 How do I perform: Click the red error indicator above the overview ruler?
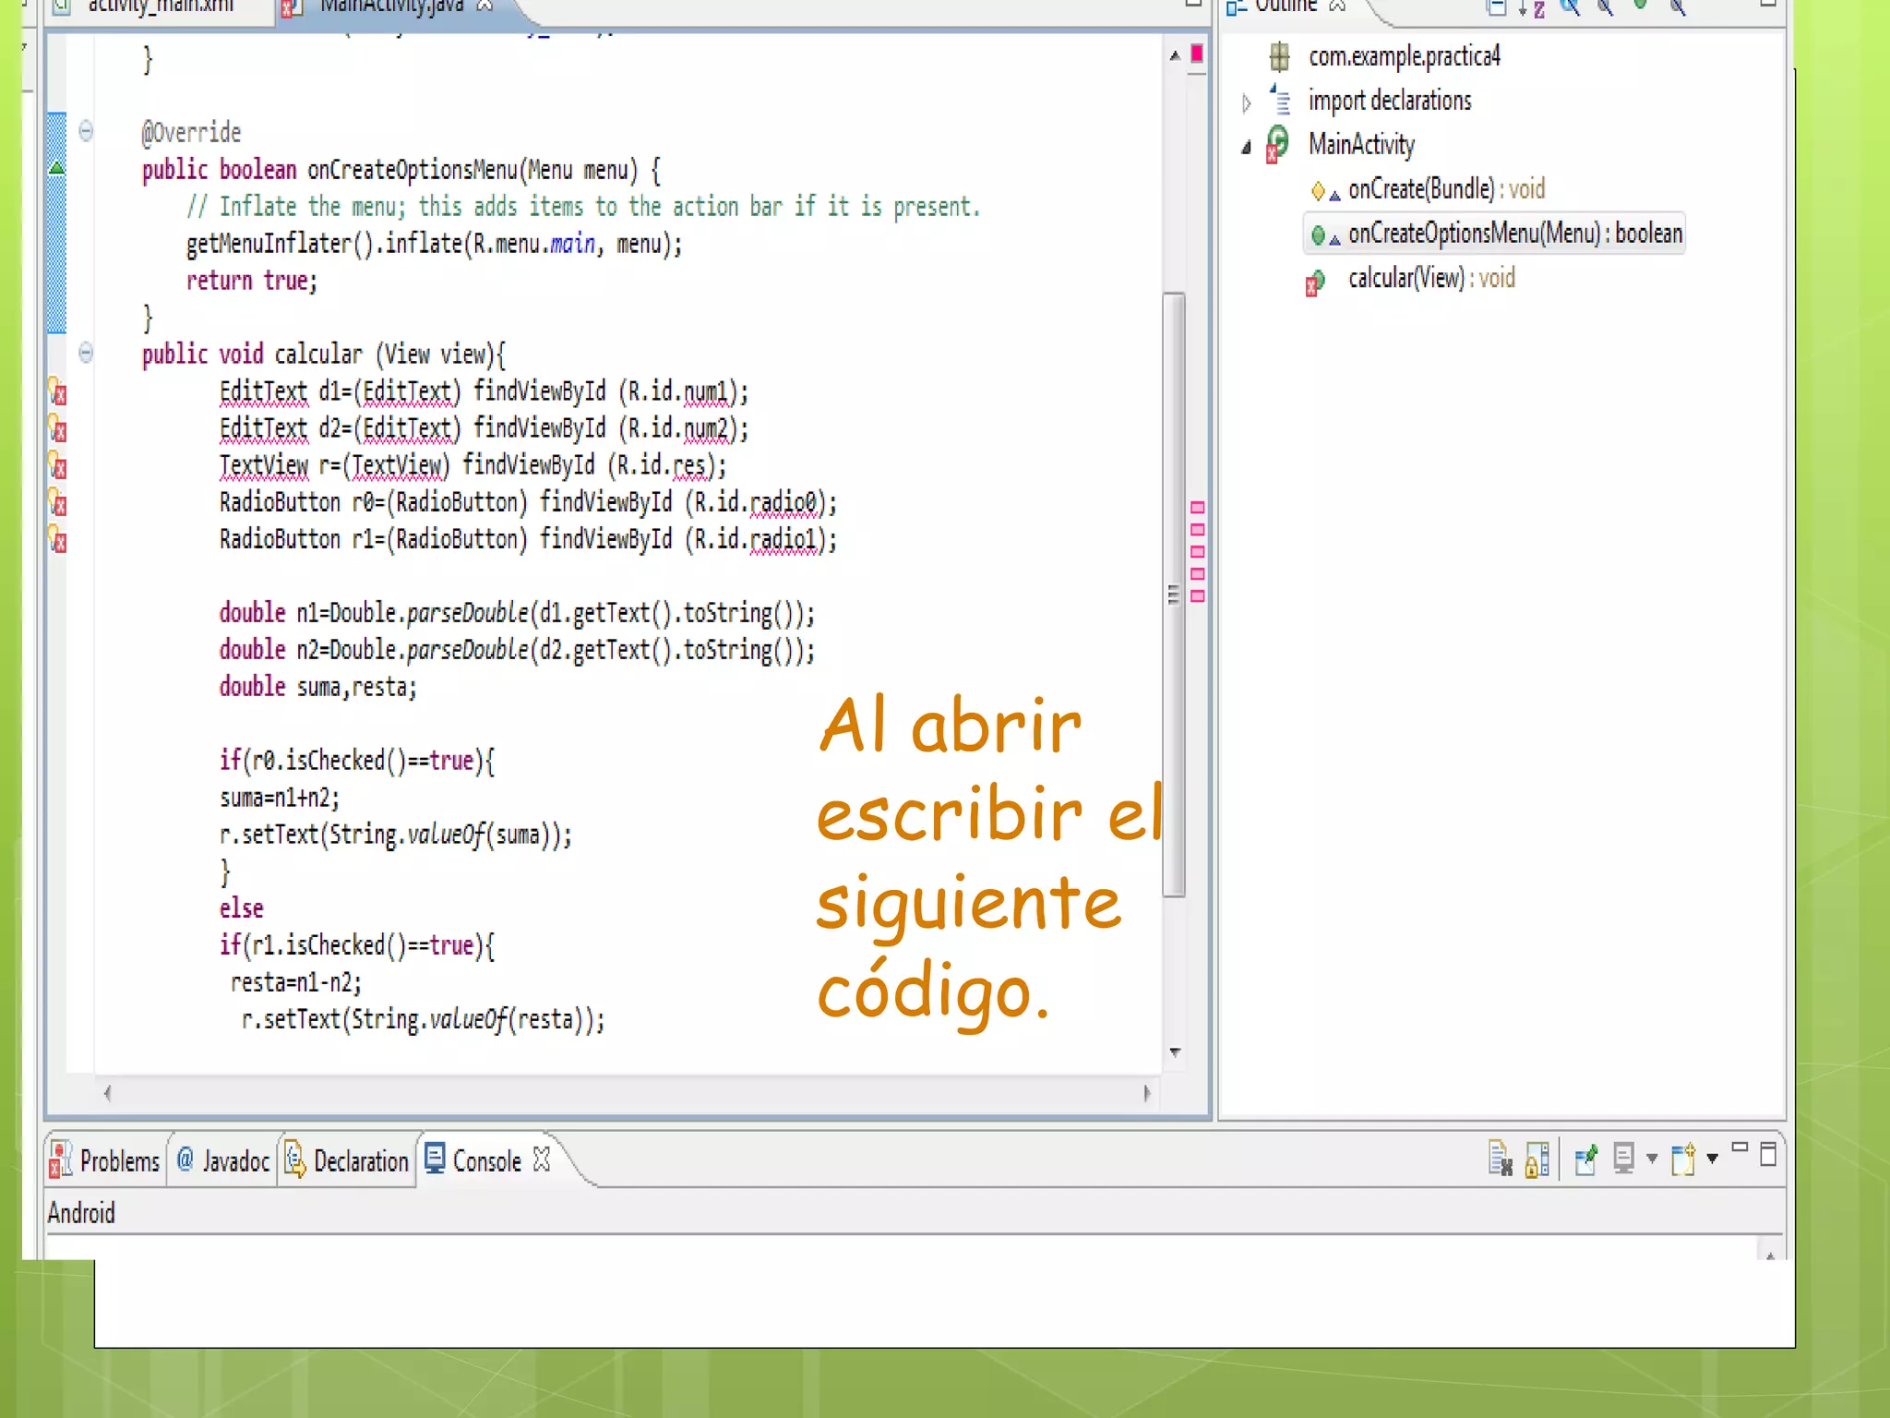(1197, 54)
